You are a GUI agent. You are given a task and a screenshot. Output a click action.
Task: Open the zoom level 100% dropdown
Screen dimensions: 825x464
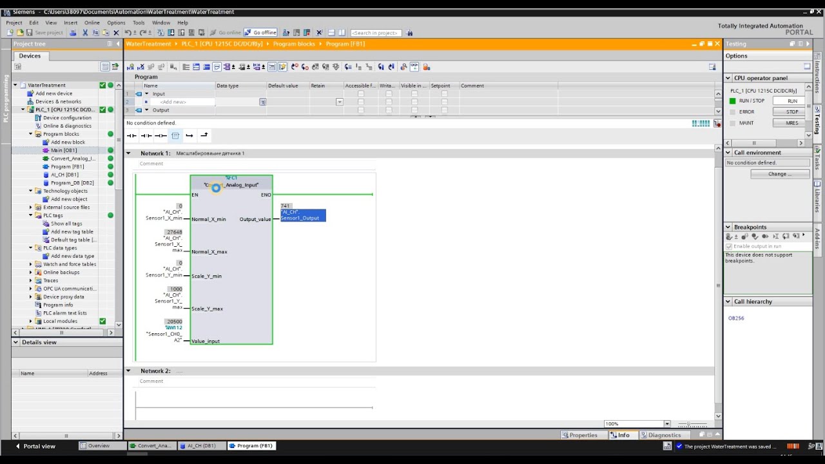[x=667, y=424]
